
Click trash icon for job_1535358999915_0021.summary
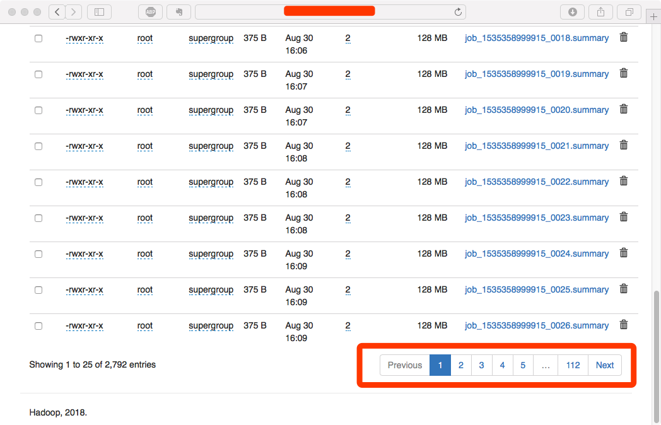coord(623,145)
